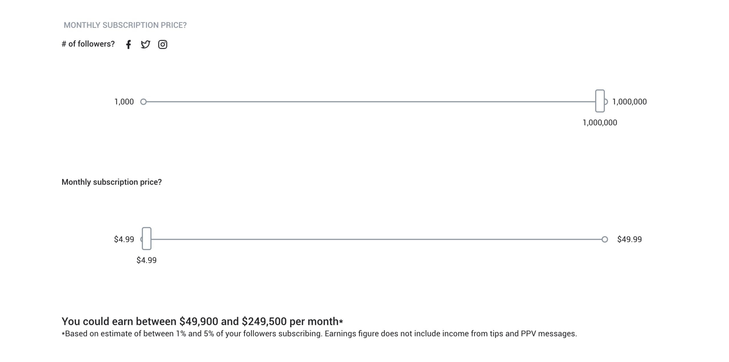Viewport: 729px width, 362px height.
Task: Click the followers slider minimum endpoint circle
Action: pos(144,102)
